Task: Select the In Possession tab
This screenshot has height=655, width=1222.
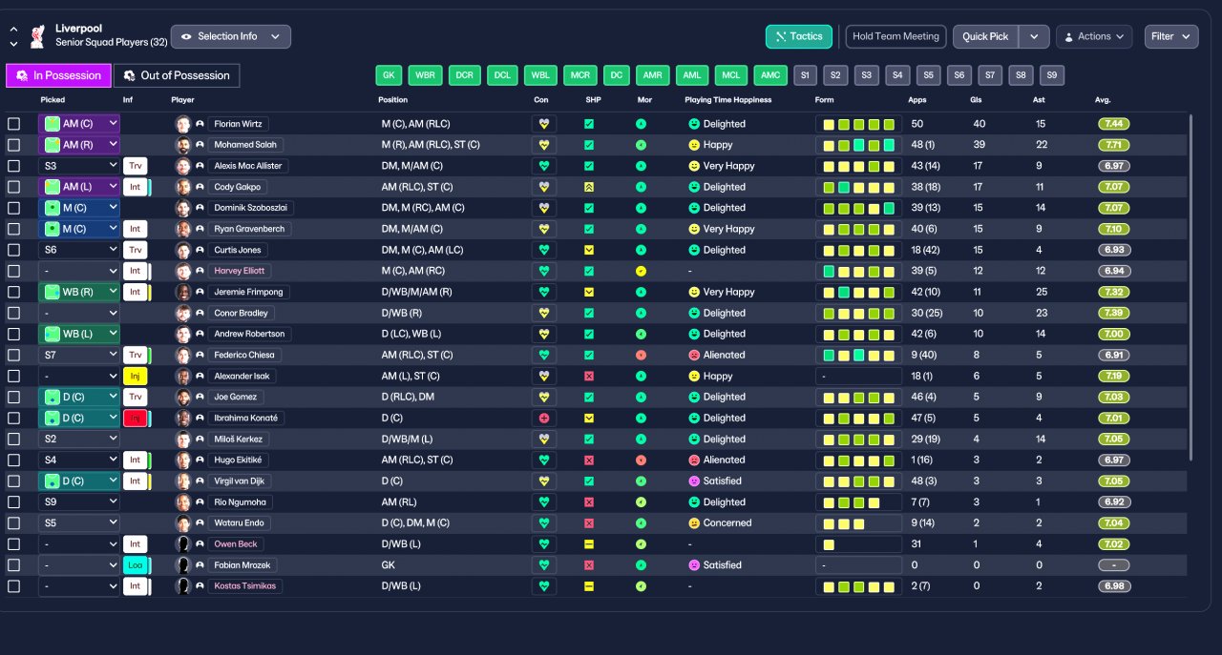Action: pos(58,75)
